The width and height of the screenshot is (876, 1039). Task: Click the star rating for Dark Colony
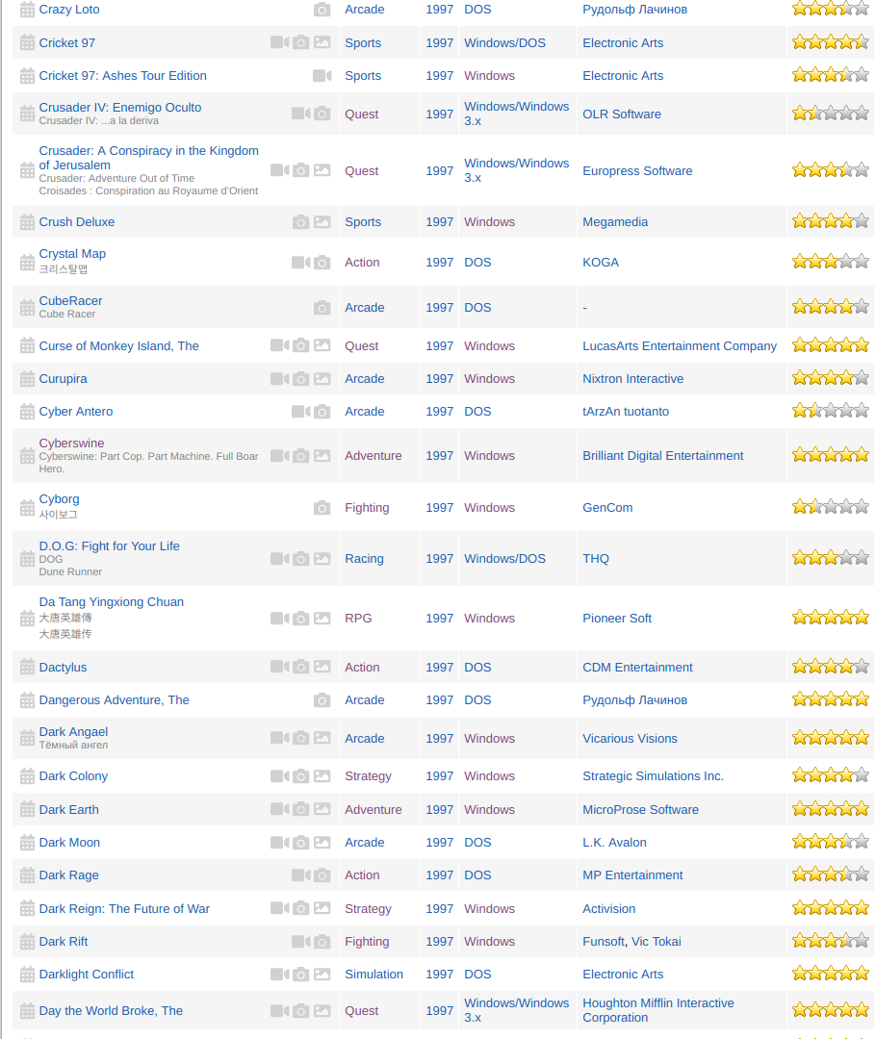tap(830, 774)
